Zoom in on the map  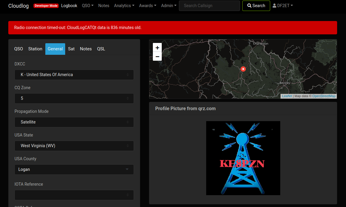click(157, 47)
